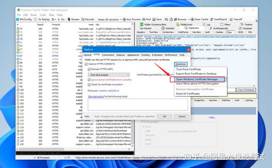Click session list scroll-right arrow
This screenshot has height=168, width=272.
click(129, 149)
